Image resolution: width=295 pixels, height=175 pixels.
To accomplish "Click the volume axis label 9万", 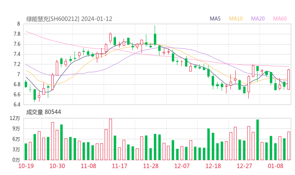I will [16, 129].
